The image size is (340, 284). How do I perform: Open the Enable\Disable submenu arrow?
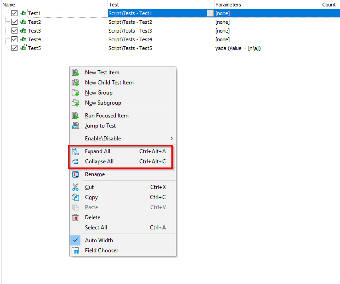coord(172,139)
